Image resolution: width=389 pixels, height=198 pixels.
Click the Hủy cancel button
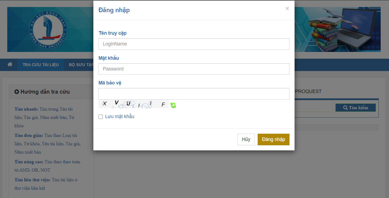click(x=246, y=139)
